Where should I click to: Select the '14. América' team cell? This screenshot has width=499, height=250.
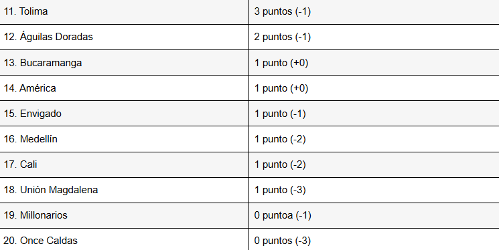pos(124,88)
